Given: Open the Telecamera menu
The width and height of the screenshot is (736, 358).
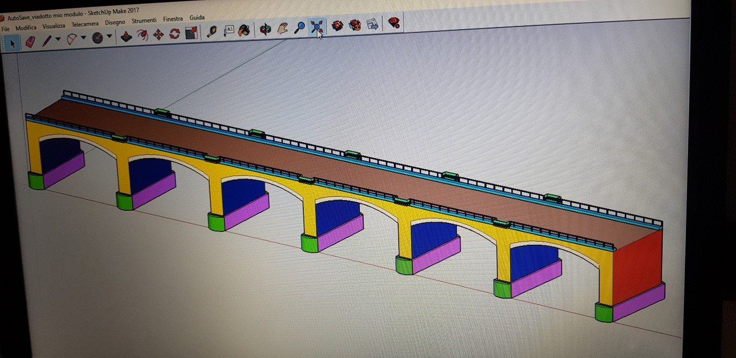Looking at the screenshot, I should pyautogui.click(x=85, y=24).
